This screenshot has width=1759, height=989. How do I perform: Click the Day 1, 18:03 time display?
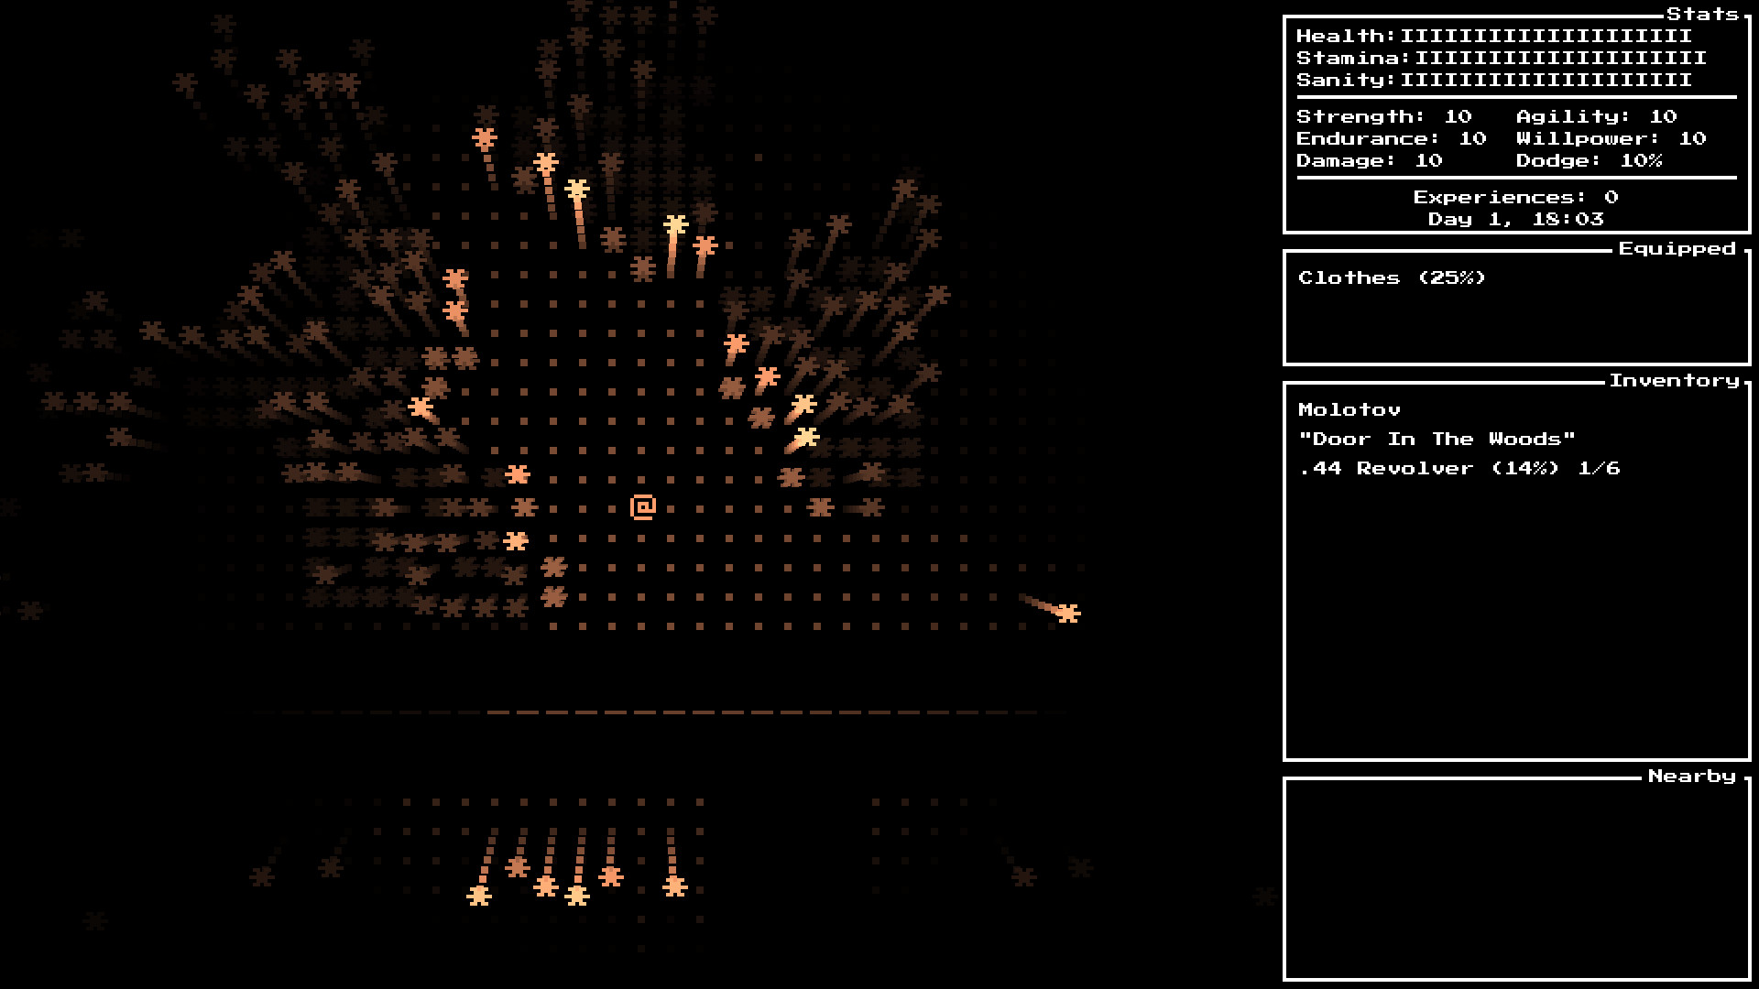tap(1515, 218)
